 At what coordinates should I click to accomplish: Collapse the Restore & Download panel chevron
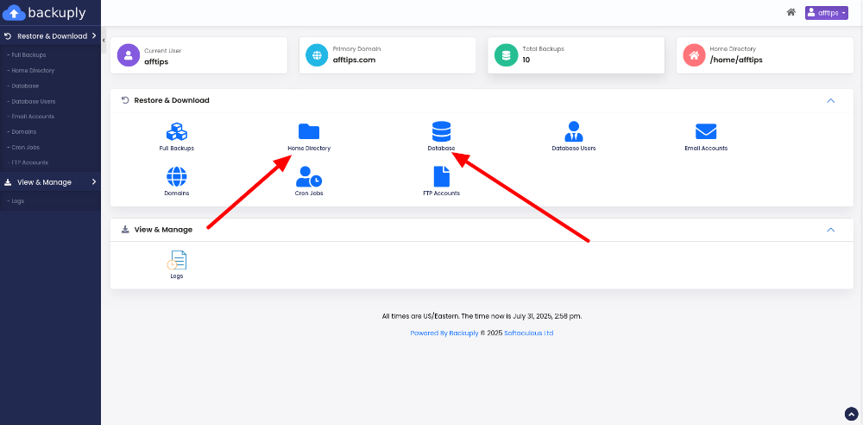[x=831, y=101]
